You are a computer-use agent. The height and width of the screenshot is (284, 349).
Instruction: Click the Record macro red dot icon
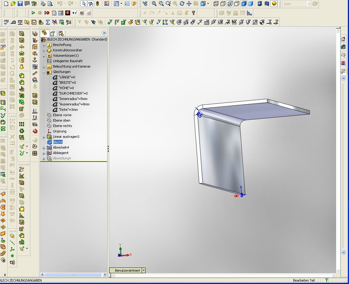coord(47,13)
